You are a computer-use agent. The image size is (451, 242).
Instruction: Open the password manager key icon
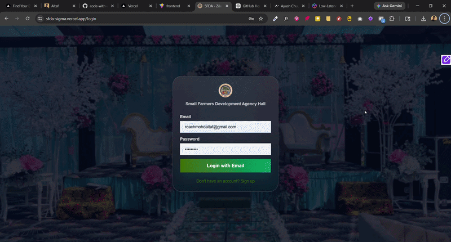click(x=251, y=19)
